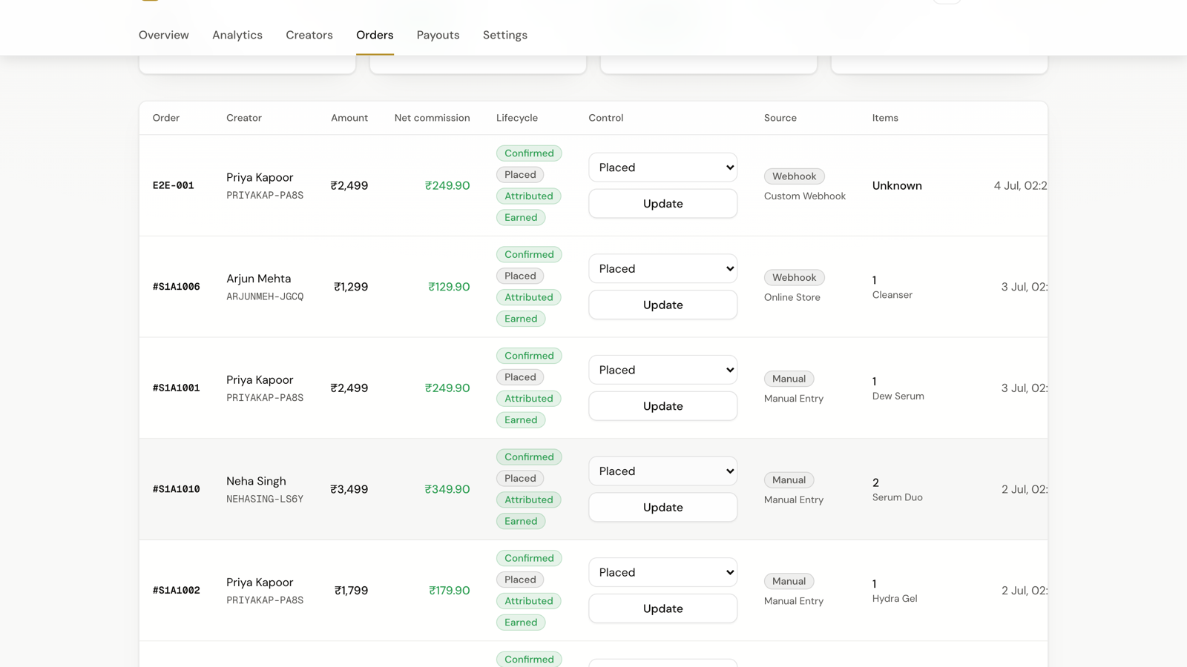Click Update for order E2E-001
This screenshot has height=667, width=1187.
click(663, 204)
